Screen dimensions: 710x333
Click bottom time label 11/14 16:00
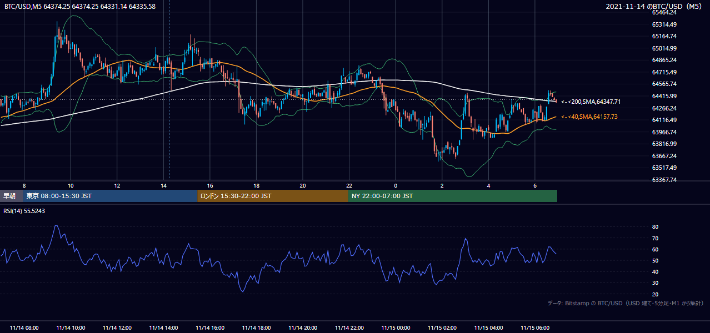(210, 328)
